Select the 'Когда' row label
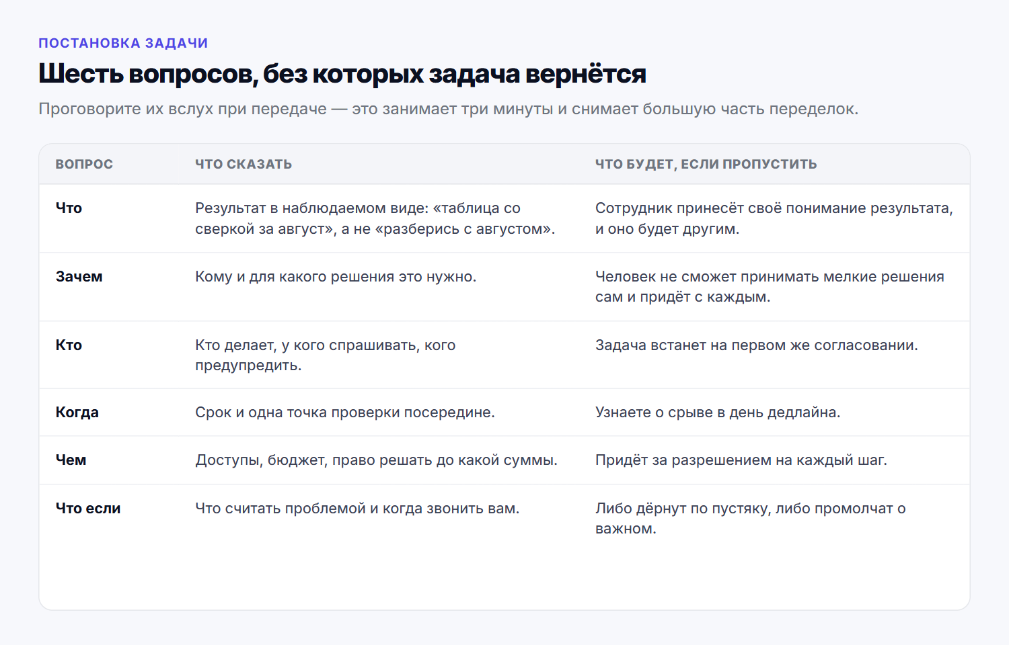This screenshot has height=645, width=1009. pyautogui.click(x=77, y=413)
